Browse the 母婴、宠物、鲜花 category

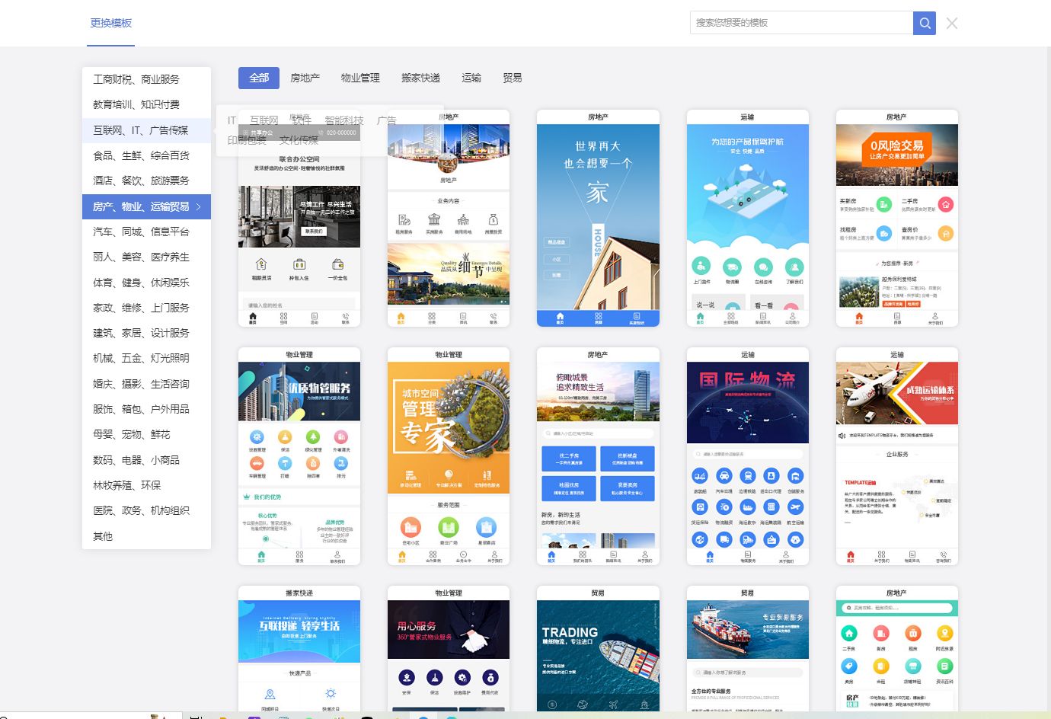tap(146, 434)
